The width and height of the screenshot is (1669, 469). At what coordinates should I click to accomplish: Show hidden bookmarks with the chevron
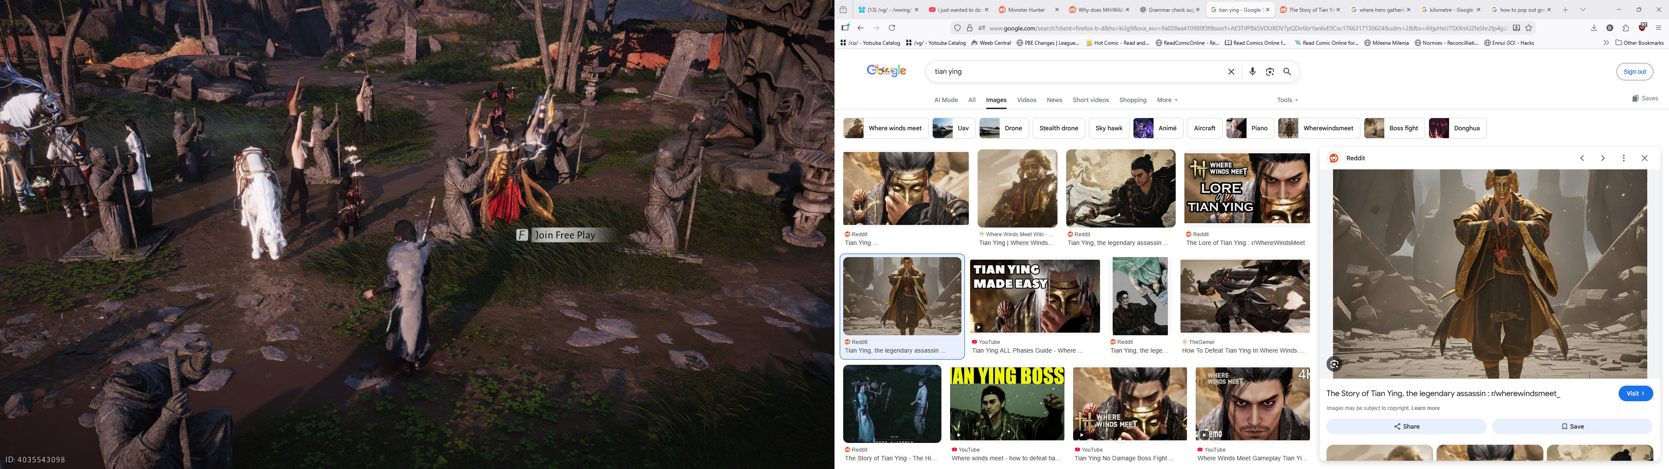1606,43
